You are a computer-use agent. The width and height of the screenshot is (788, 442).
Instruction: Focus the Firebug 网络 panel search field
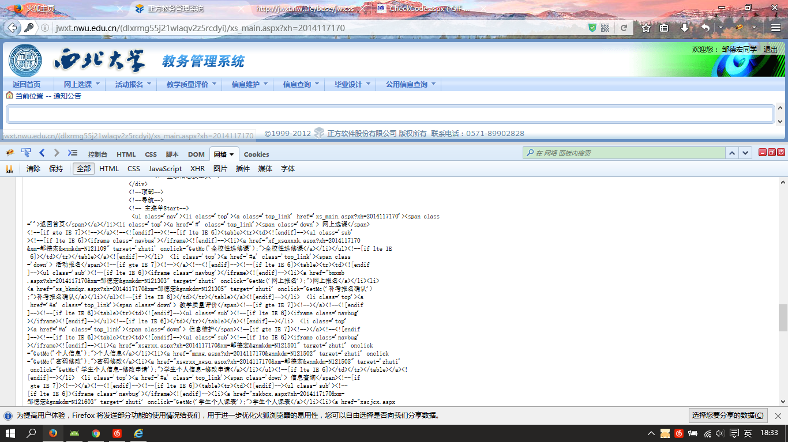pos(624,153)
